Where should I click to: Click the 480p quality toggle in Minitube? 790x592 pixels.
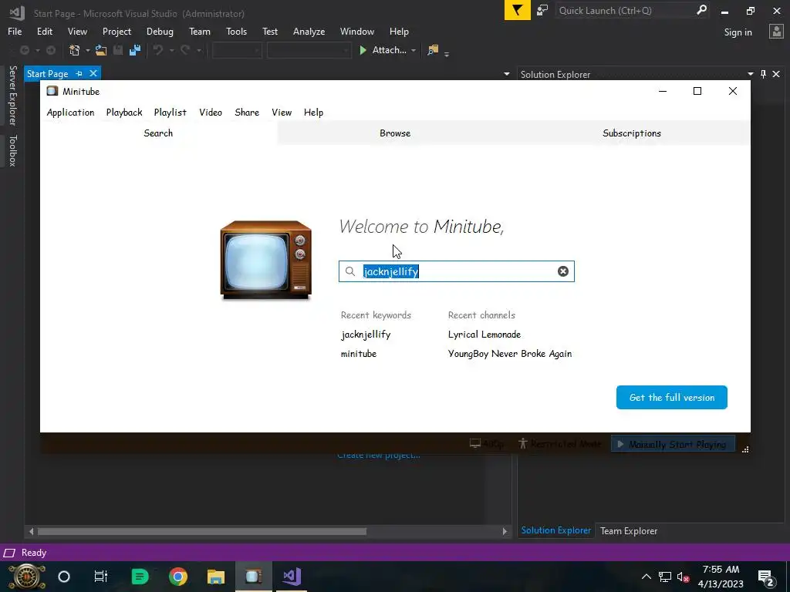[x=487, y=444]
